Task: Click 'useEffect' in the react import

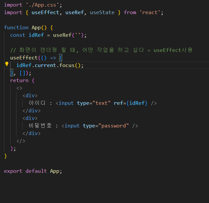Action: (x=45, y=12)
